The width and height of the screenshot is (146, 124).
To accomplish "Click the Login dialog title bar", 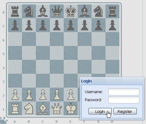I will 112,81.
